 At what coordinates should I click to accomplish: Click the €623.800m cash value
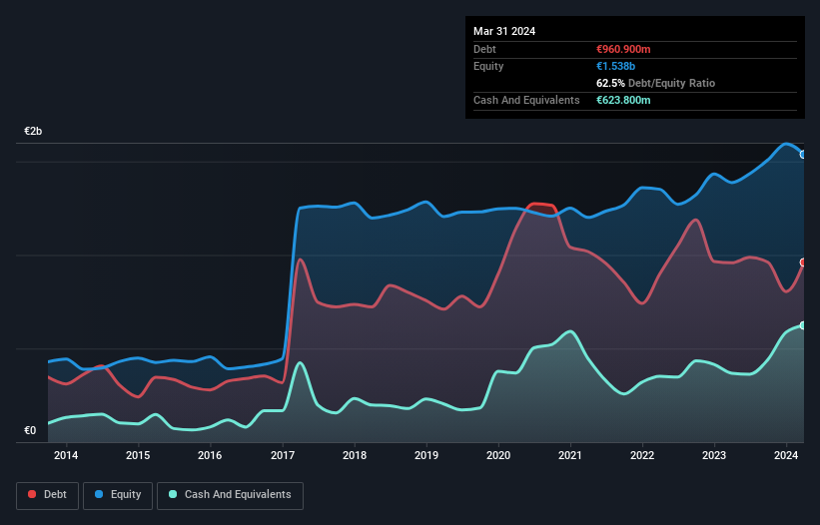[x=623, y=100]
